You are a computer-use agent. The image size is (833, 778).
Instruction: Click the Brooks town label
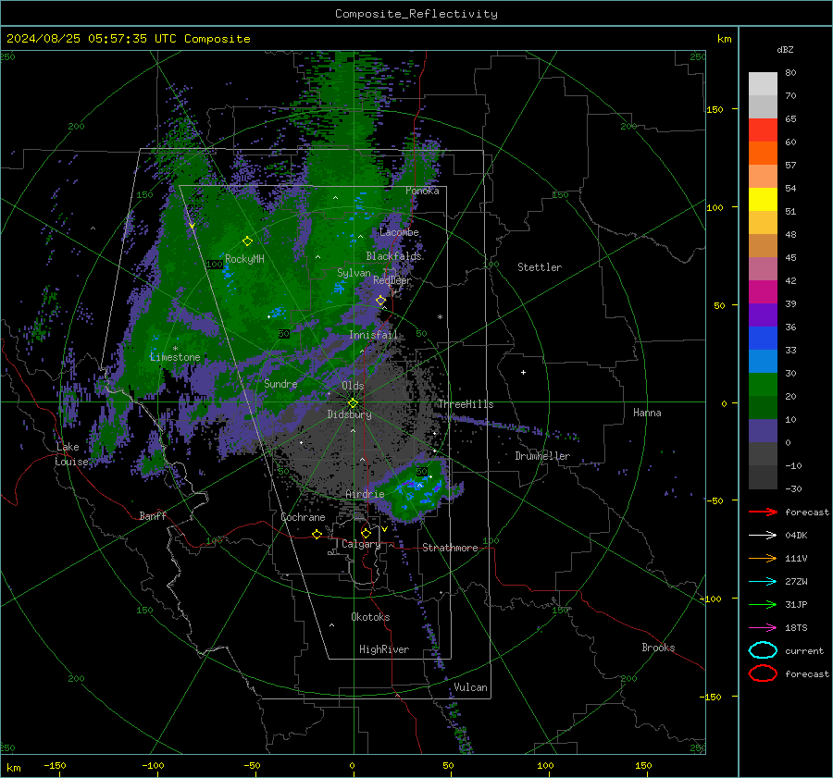pos(658,648)
